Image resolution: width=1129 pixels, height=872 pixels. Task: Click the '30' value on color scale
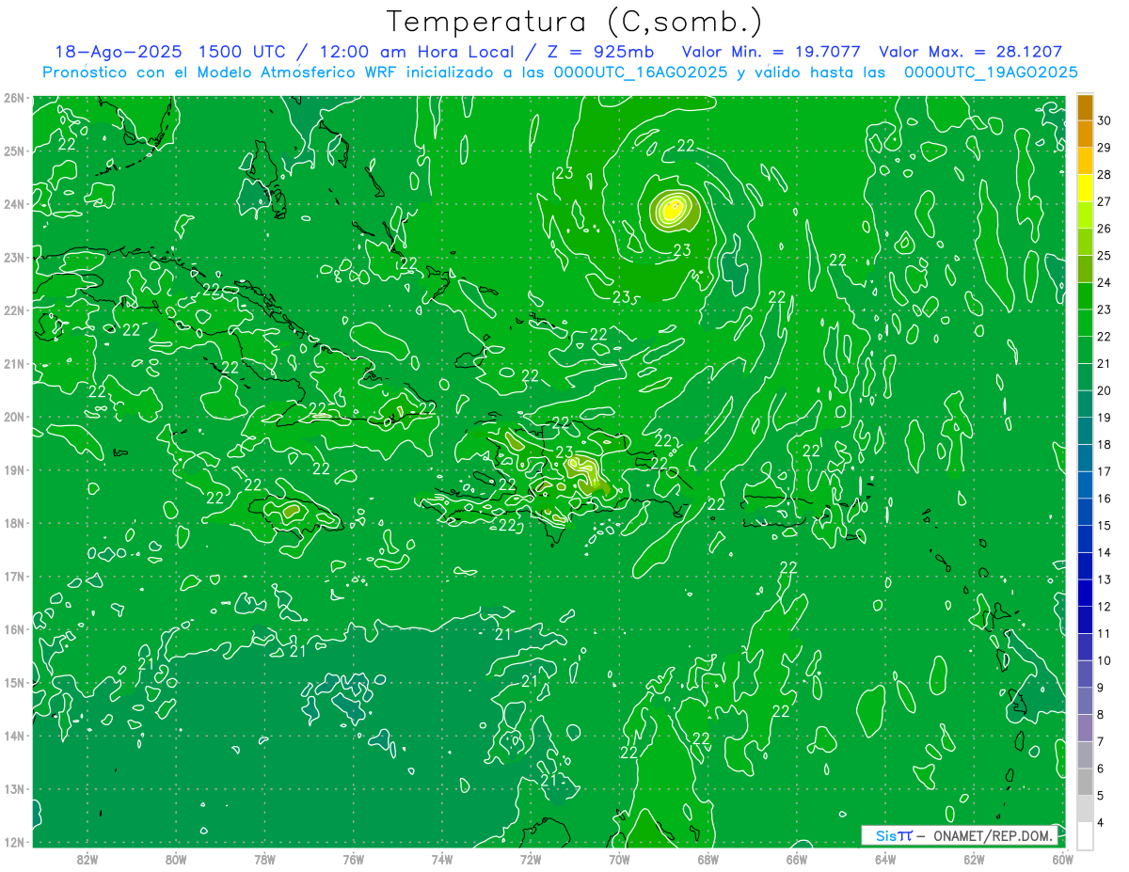[1105, 120]
